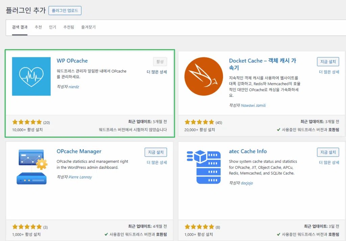Open author link docjojo
This screenshot has height=241, width=346.
(x=247, y=183)
